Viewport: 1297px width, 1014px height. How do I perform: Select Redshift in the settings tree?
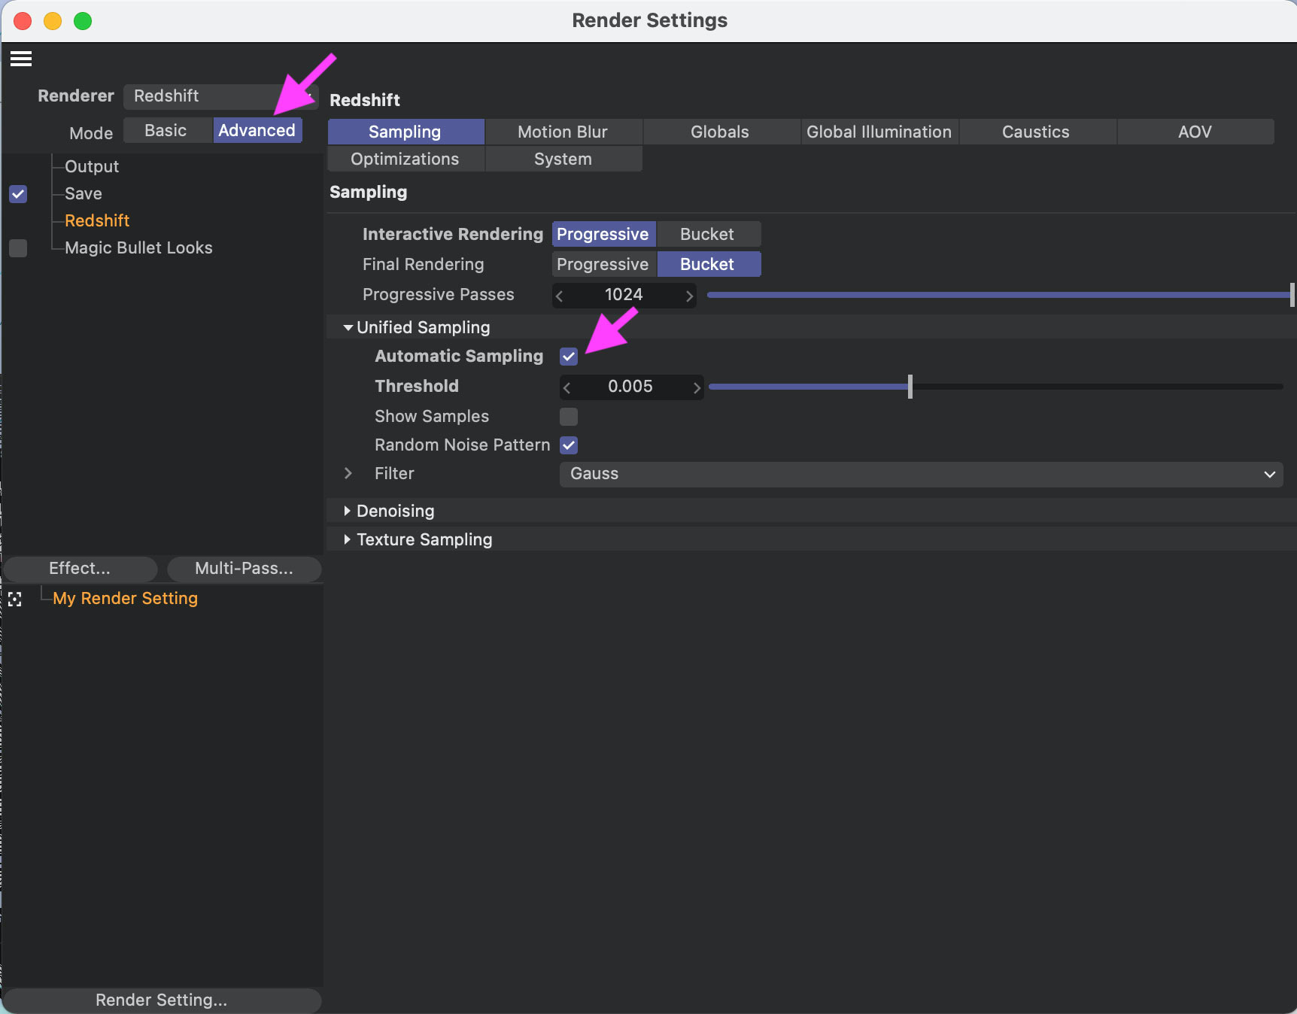pos(97,220)
